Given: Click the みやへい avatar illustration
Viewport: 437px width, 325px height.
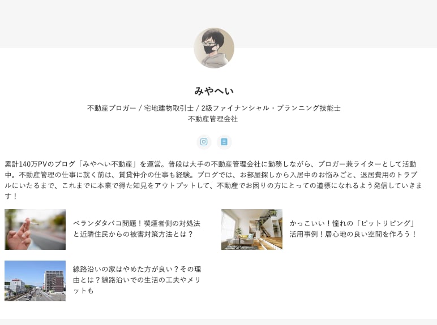Looking at the screenshot, I should click(214, 48).
